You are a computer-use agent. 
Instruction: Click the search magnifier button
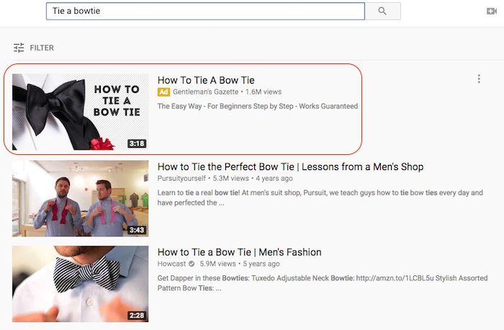(382, 11)
